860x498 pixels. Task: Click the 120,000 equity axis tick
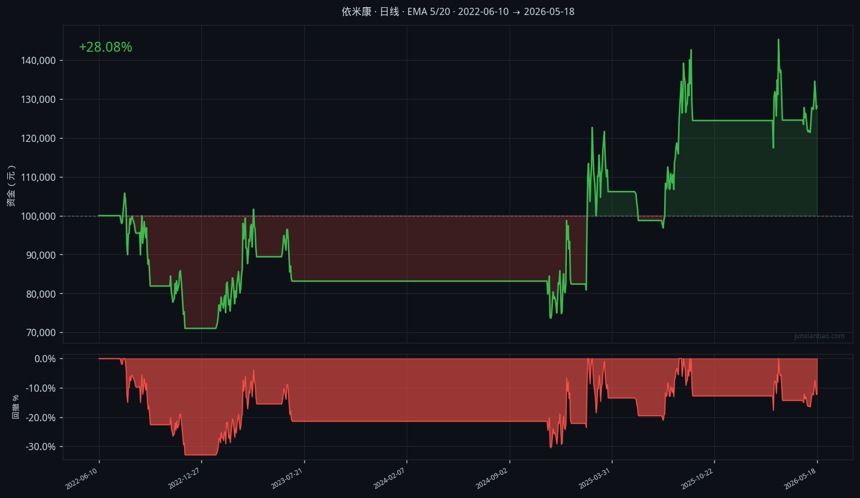point(38,139)
